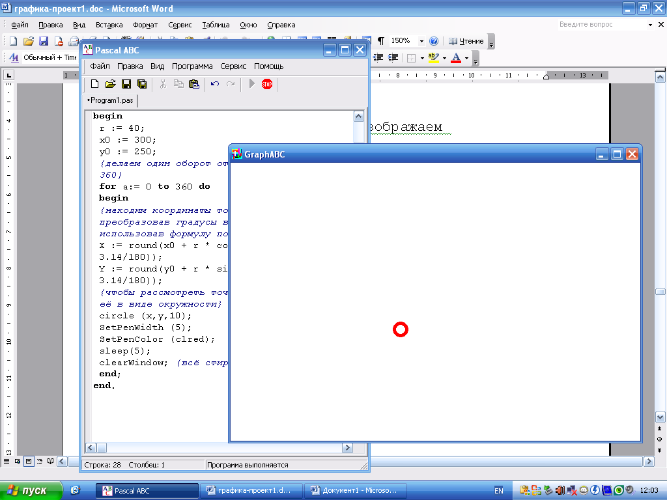Open font color dropdown arrow in Word
This screenshot has width=667, height=500.
pos(466,58)
